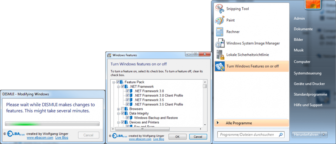Launch Paint via its palette icon
Viewport: 336px width, 144px height.
(x=220, y=20)
